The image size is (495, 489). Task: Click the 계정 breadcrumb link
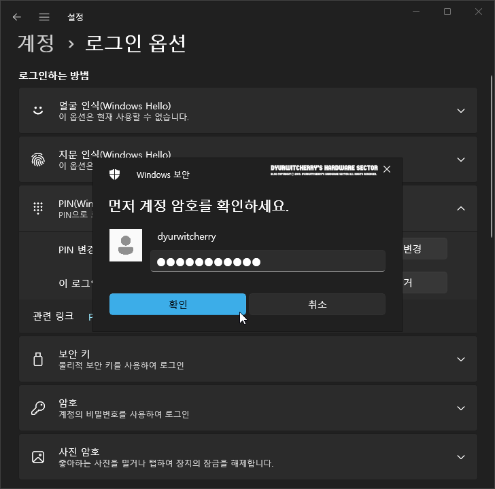[36, 43]
